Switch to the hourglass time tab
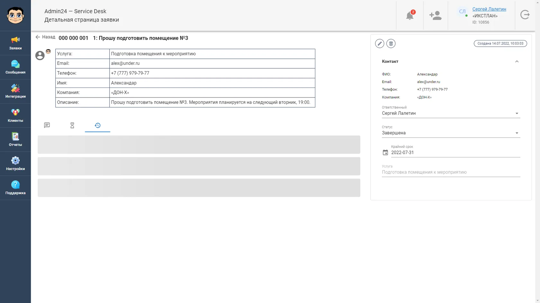 [72, 125]
